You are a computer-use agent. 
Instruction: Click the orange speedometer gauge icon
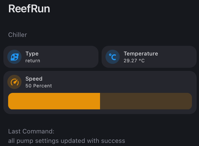click(14, 82)
